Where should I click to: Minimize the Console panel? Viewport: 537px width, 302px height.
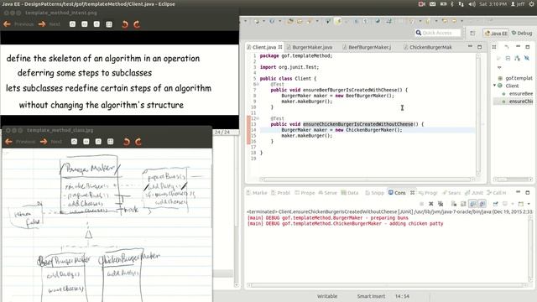click(518, 192)
